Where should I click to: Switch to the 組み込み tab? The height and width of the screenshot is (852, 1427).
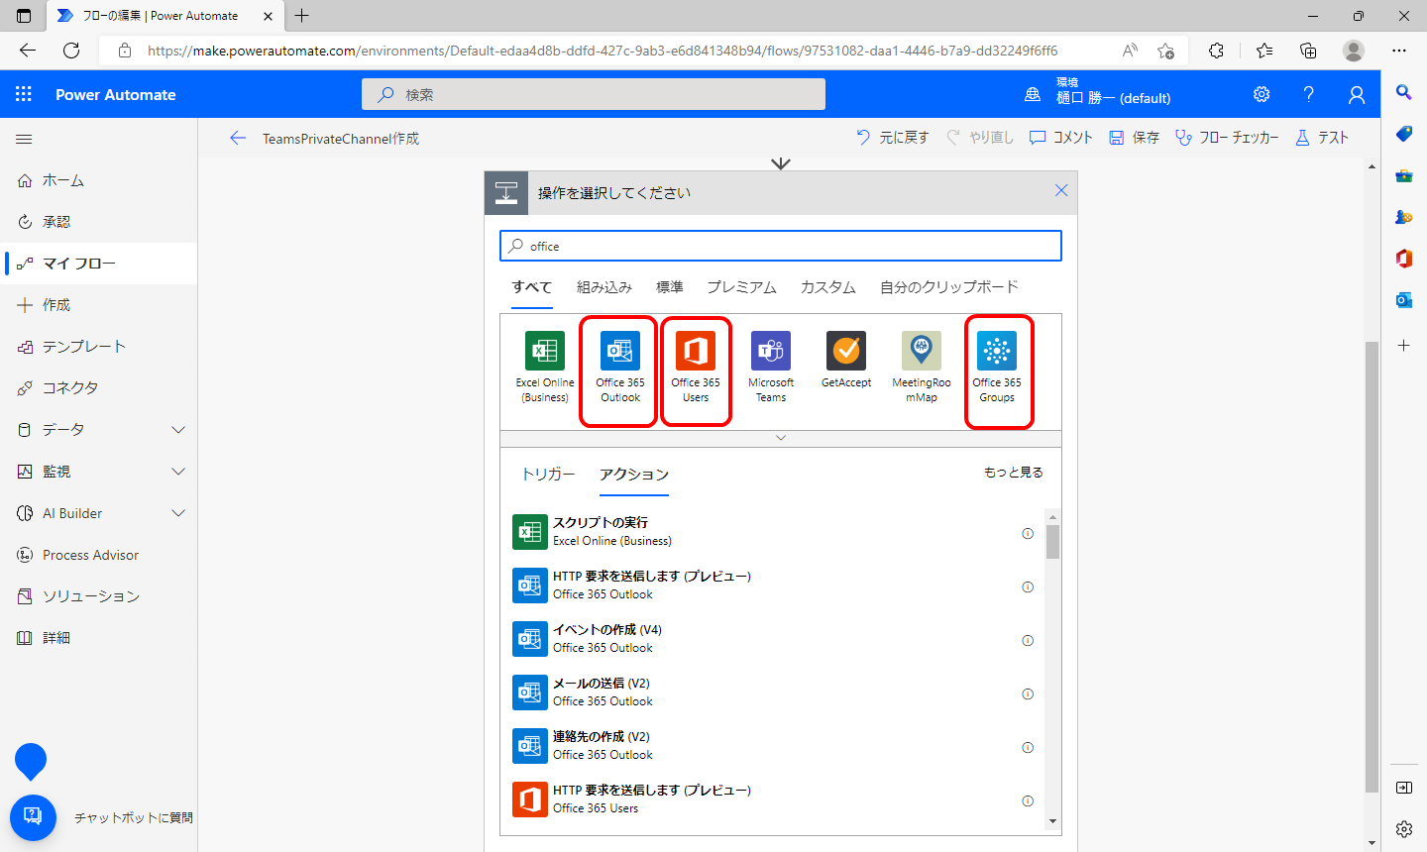pyautogui.click(x=604, y=287)
